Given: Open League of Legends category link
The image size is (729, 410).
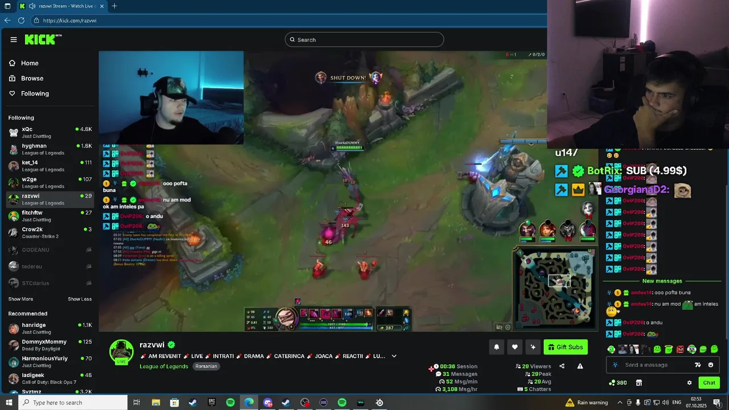Looking at the screenshot, I should coord(164,366).
